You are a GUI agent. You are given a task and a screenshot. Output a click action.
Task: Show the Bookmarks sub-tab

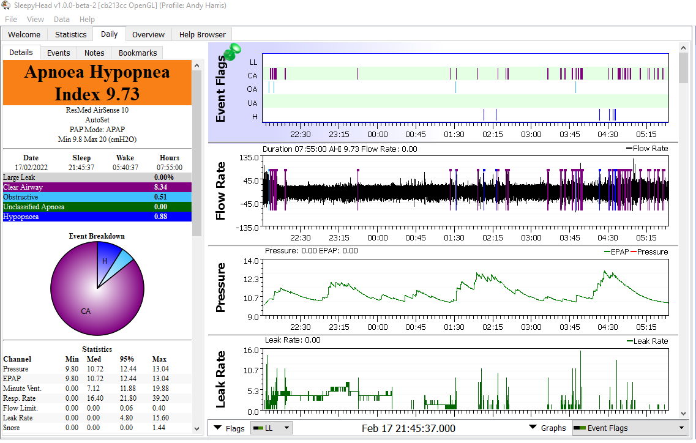click(138, 53)
